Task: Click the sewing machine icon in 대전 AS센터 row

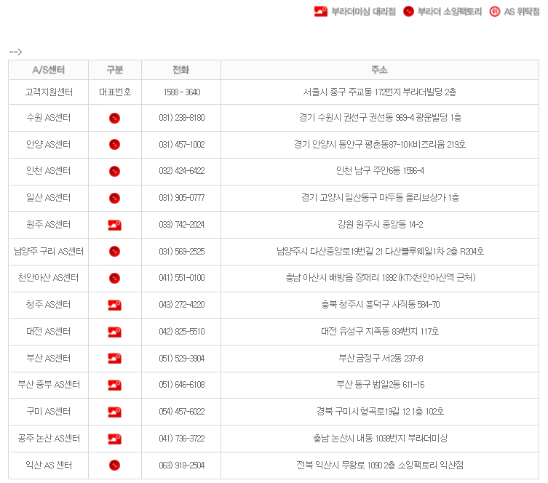Action: tap(115, 332)
